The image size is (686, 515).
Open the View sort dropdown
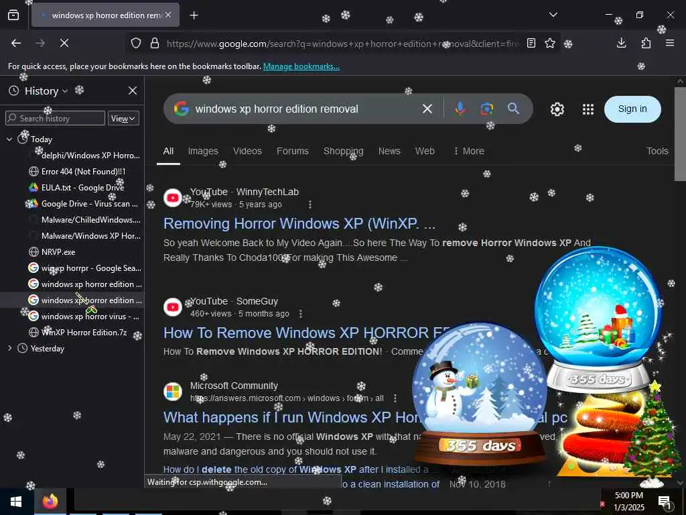click(123, 118)
